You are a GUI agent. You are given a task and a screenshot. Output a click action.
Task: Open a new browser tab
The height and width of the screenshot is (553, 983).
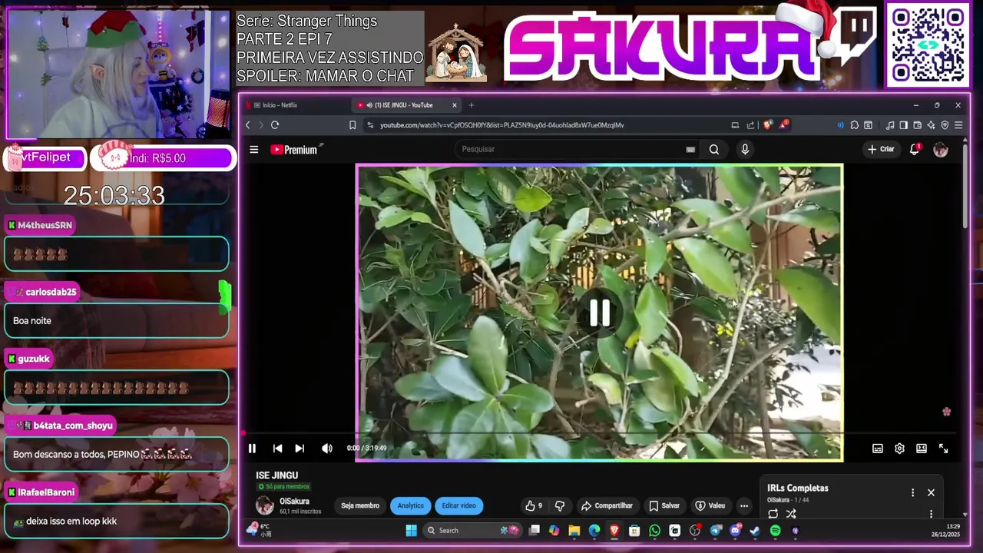(x=472, y=105)
